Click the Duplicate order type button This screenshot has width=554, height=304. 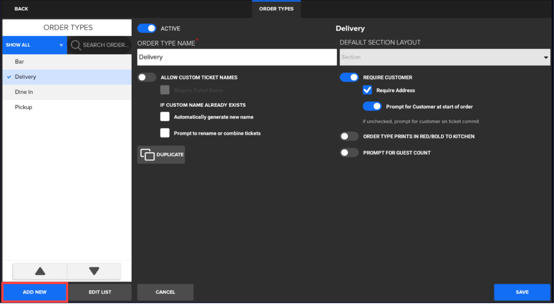pyautogui.click(x=161, y=154)
